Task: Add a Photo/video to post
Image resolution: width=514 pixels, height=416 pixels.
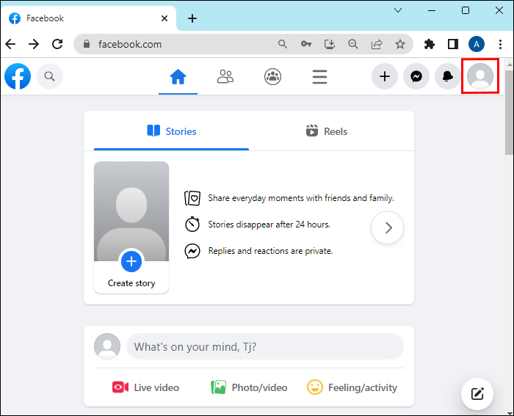Action: (x=249, y=387)
